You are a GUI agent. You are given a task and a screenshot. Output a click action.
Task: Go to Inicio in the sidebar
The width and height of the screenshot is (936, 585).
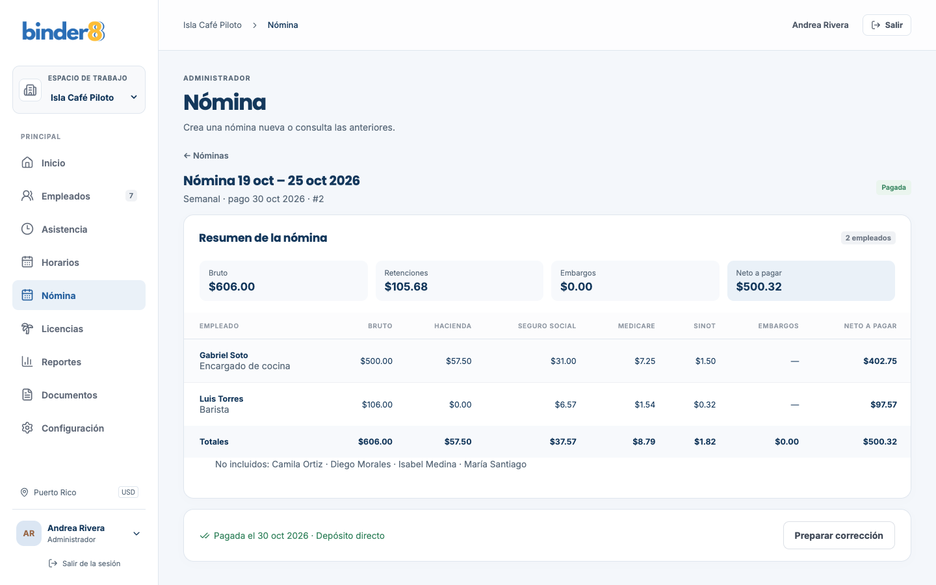pyautogui.click(x=79, y=162)
